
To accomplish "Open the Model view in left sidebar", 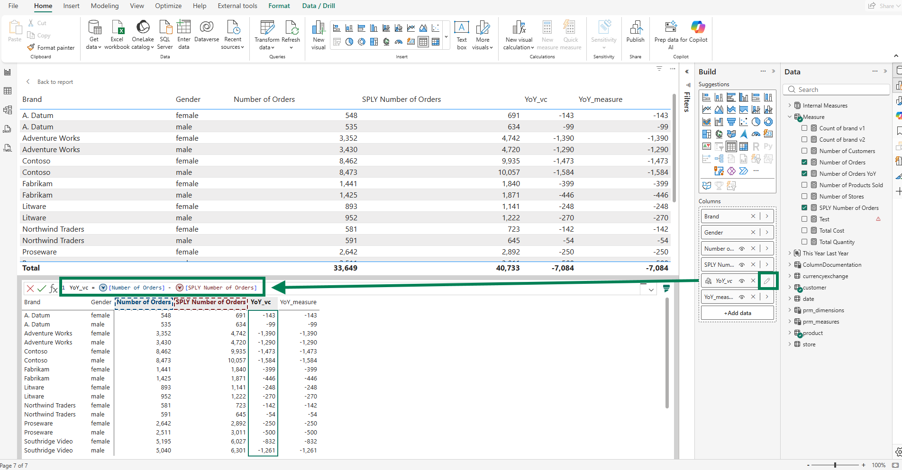I will 8,110.
